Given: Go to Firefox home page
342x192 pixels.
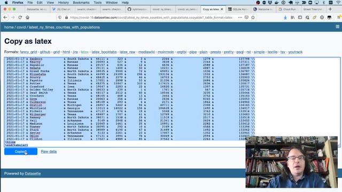Looking at the screenshot, I should point(27,18).
